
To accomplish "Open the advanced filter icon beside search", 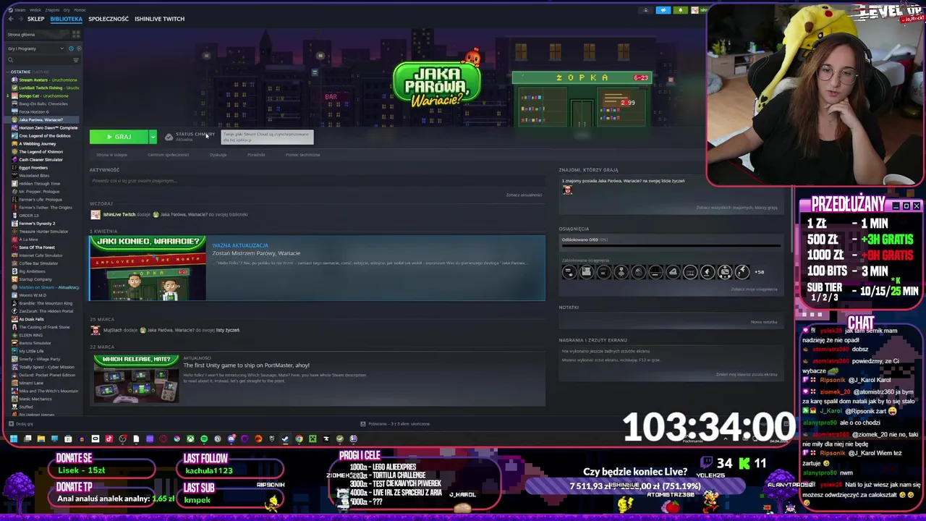I will tap(76, 60).
